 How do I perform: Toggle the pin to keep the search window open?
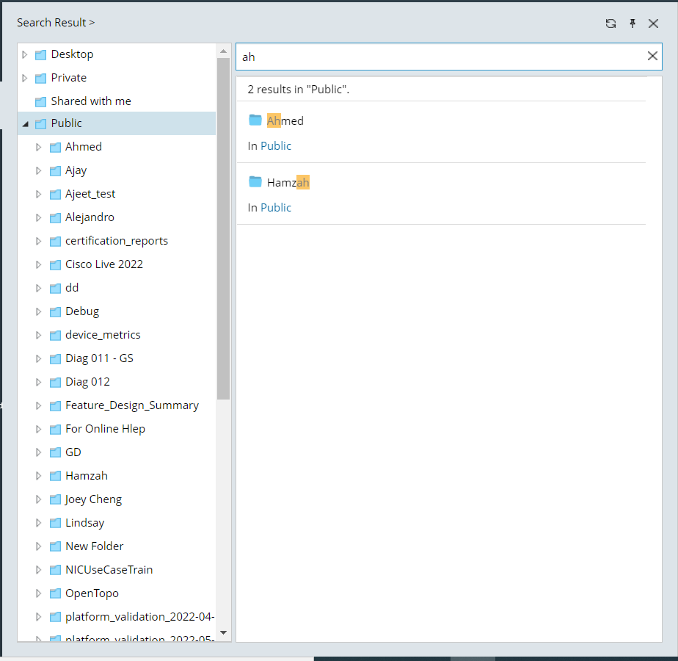pyautogui.click(x=632, y=23)
